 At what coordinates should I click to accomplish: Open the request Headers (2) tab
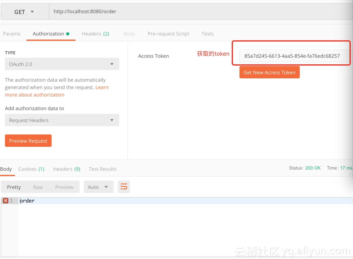(x=96, y=34)
